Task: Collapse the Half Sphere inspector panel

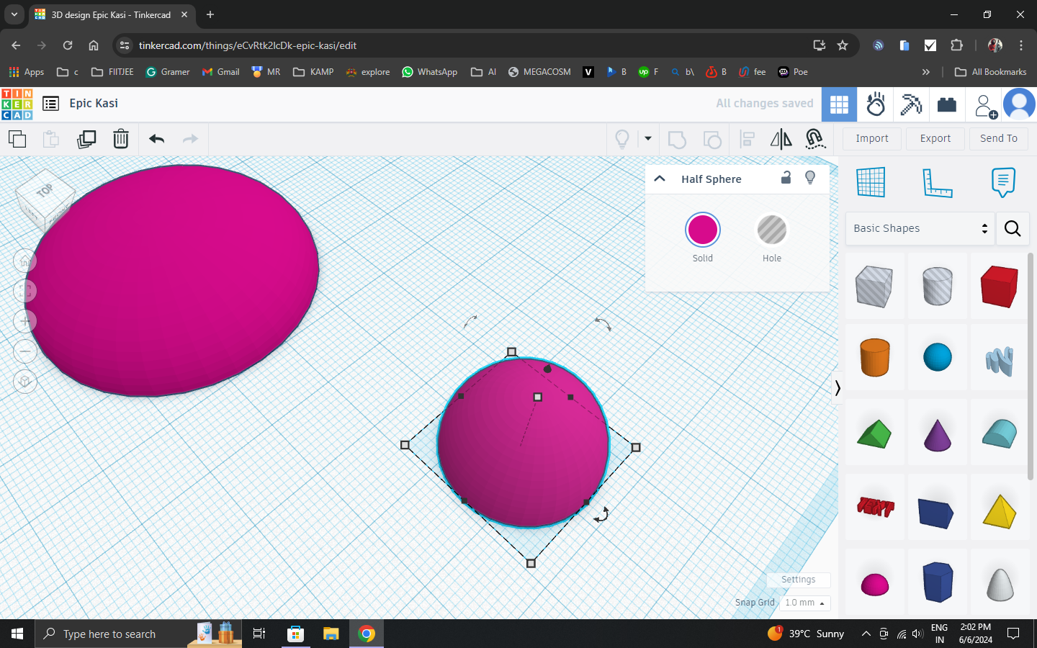Action: tap(660, 179)
